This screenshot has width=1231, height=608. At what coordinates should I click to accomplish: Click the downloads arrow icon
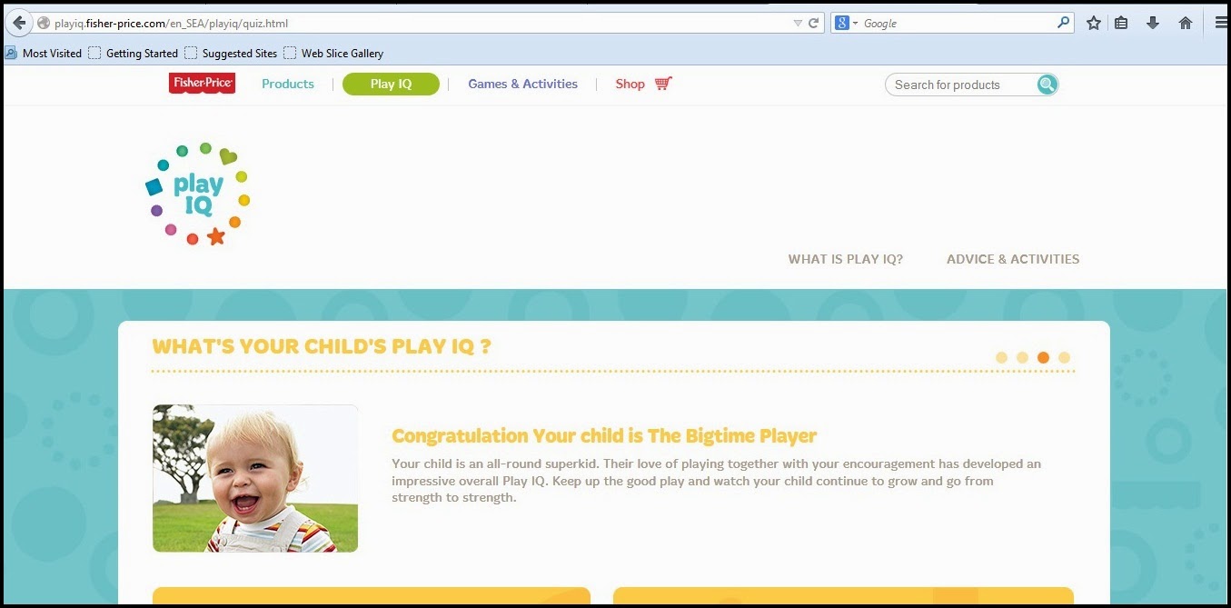tap(1153, 24)
